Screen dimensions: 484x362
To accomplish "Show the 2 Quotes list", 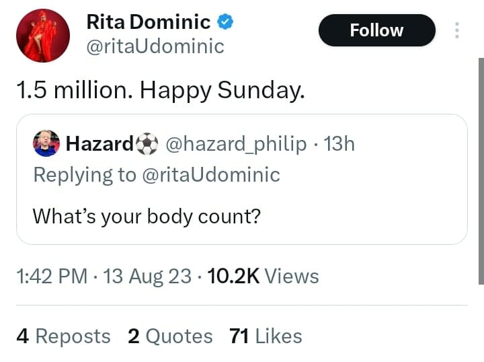I will (170, 336).
